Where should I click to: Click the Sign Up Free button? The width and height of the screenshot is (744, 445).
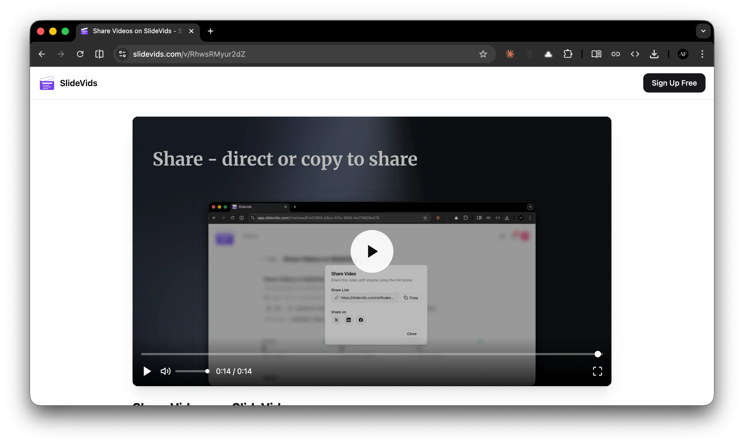pyautogui.click(x=674, y=83)
